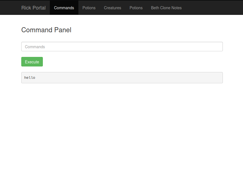Go to the Creatures page

pyautogui.click(x=112, y=8)
